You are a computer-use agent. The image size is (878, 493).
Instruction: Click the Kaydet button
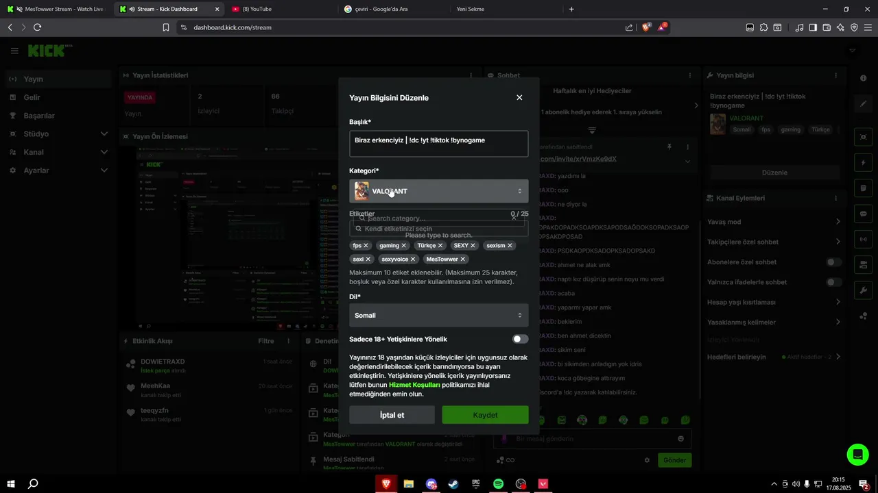point(485,415)
